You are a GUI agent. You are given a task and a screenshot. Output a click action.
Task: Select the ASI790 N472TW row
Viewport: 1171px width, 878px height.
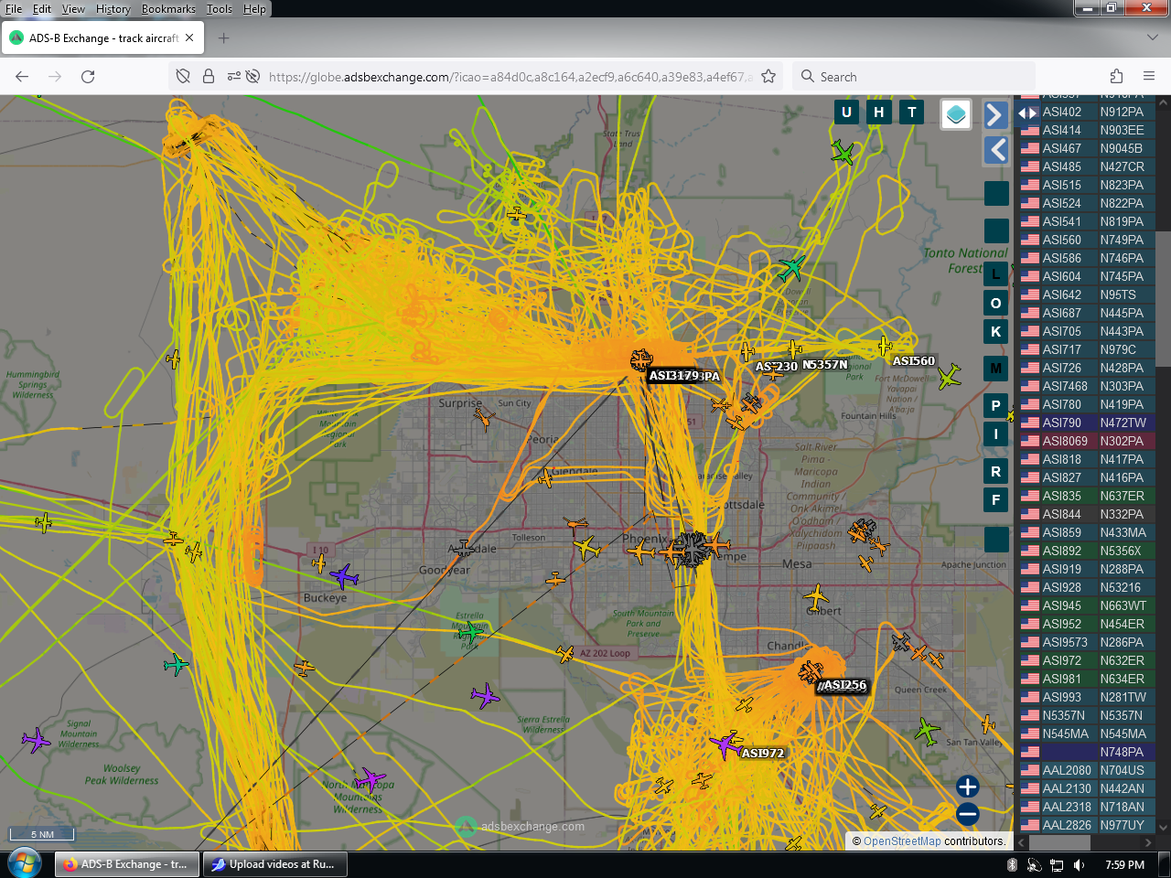tap(1087, 423)
